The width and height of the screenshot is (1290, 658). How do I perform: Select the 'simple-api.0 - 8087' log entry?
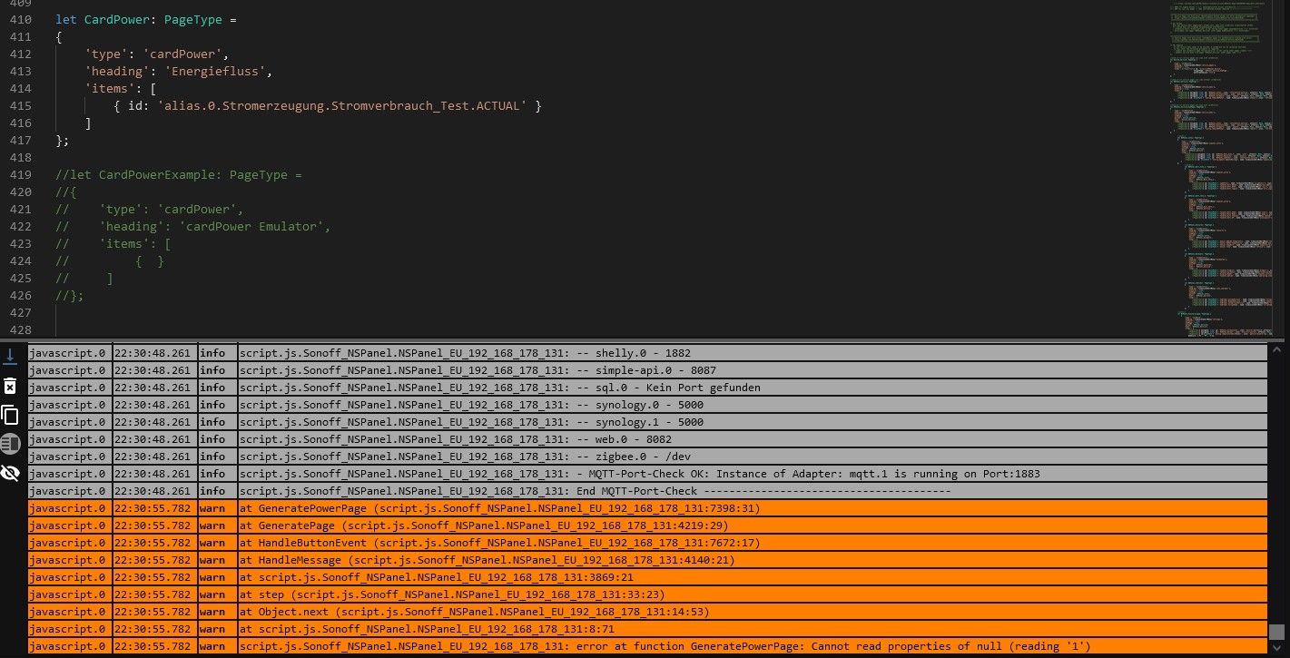[x=647, y=369]
